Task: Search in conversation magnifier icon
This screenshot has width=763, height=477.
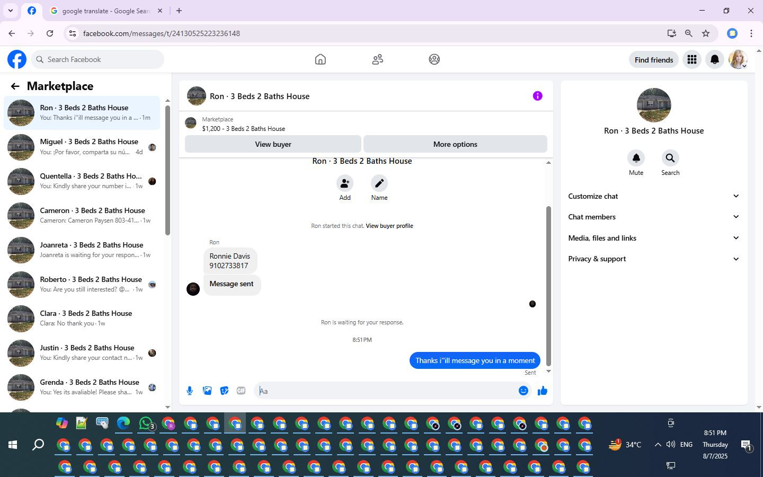Action: pos(670,158)
